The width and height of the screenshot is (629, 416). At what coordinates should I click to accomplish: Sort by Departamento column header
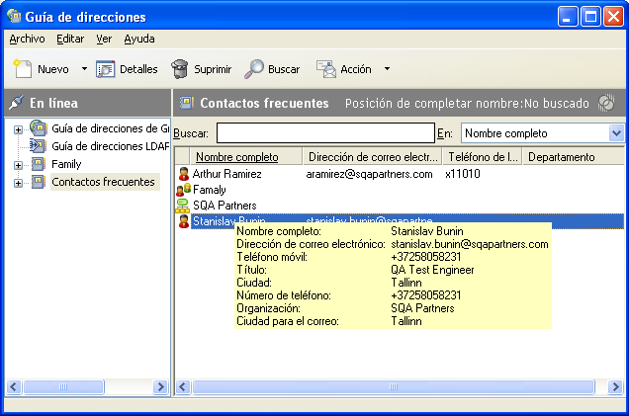(x=574, y=157)
